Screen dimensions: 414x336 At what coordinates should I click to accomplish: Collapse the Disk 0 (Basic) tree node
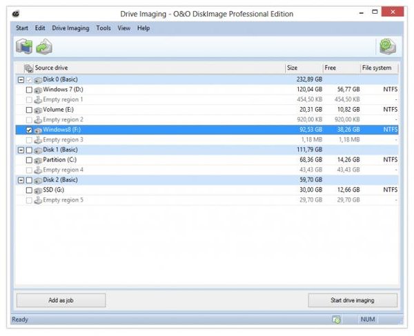coord(19,80)
